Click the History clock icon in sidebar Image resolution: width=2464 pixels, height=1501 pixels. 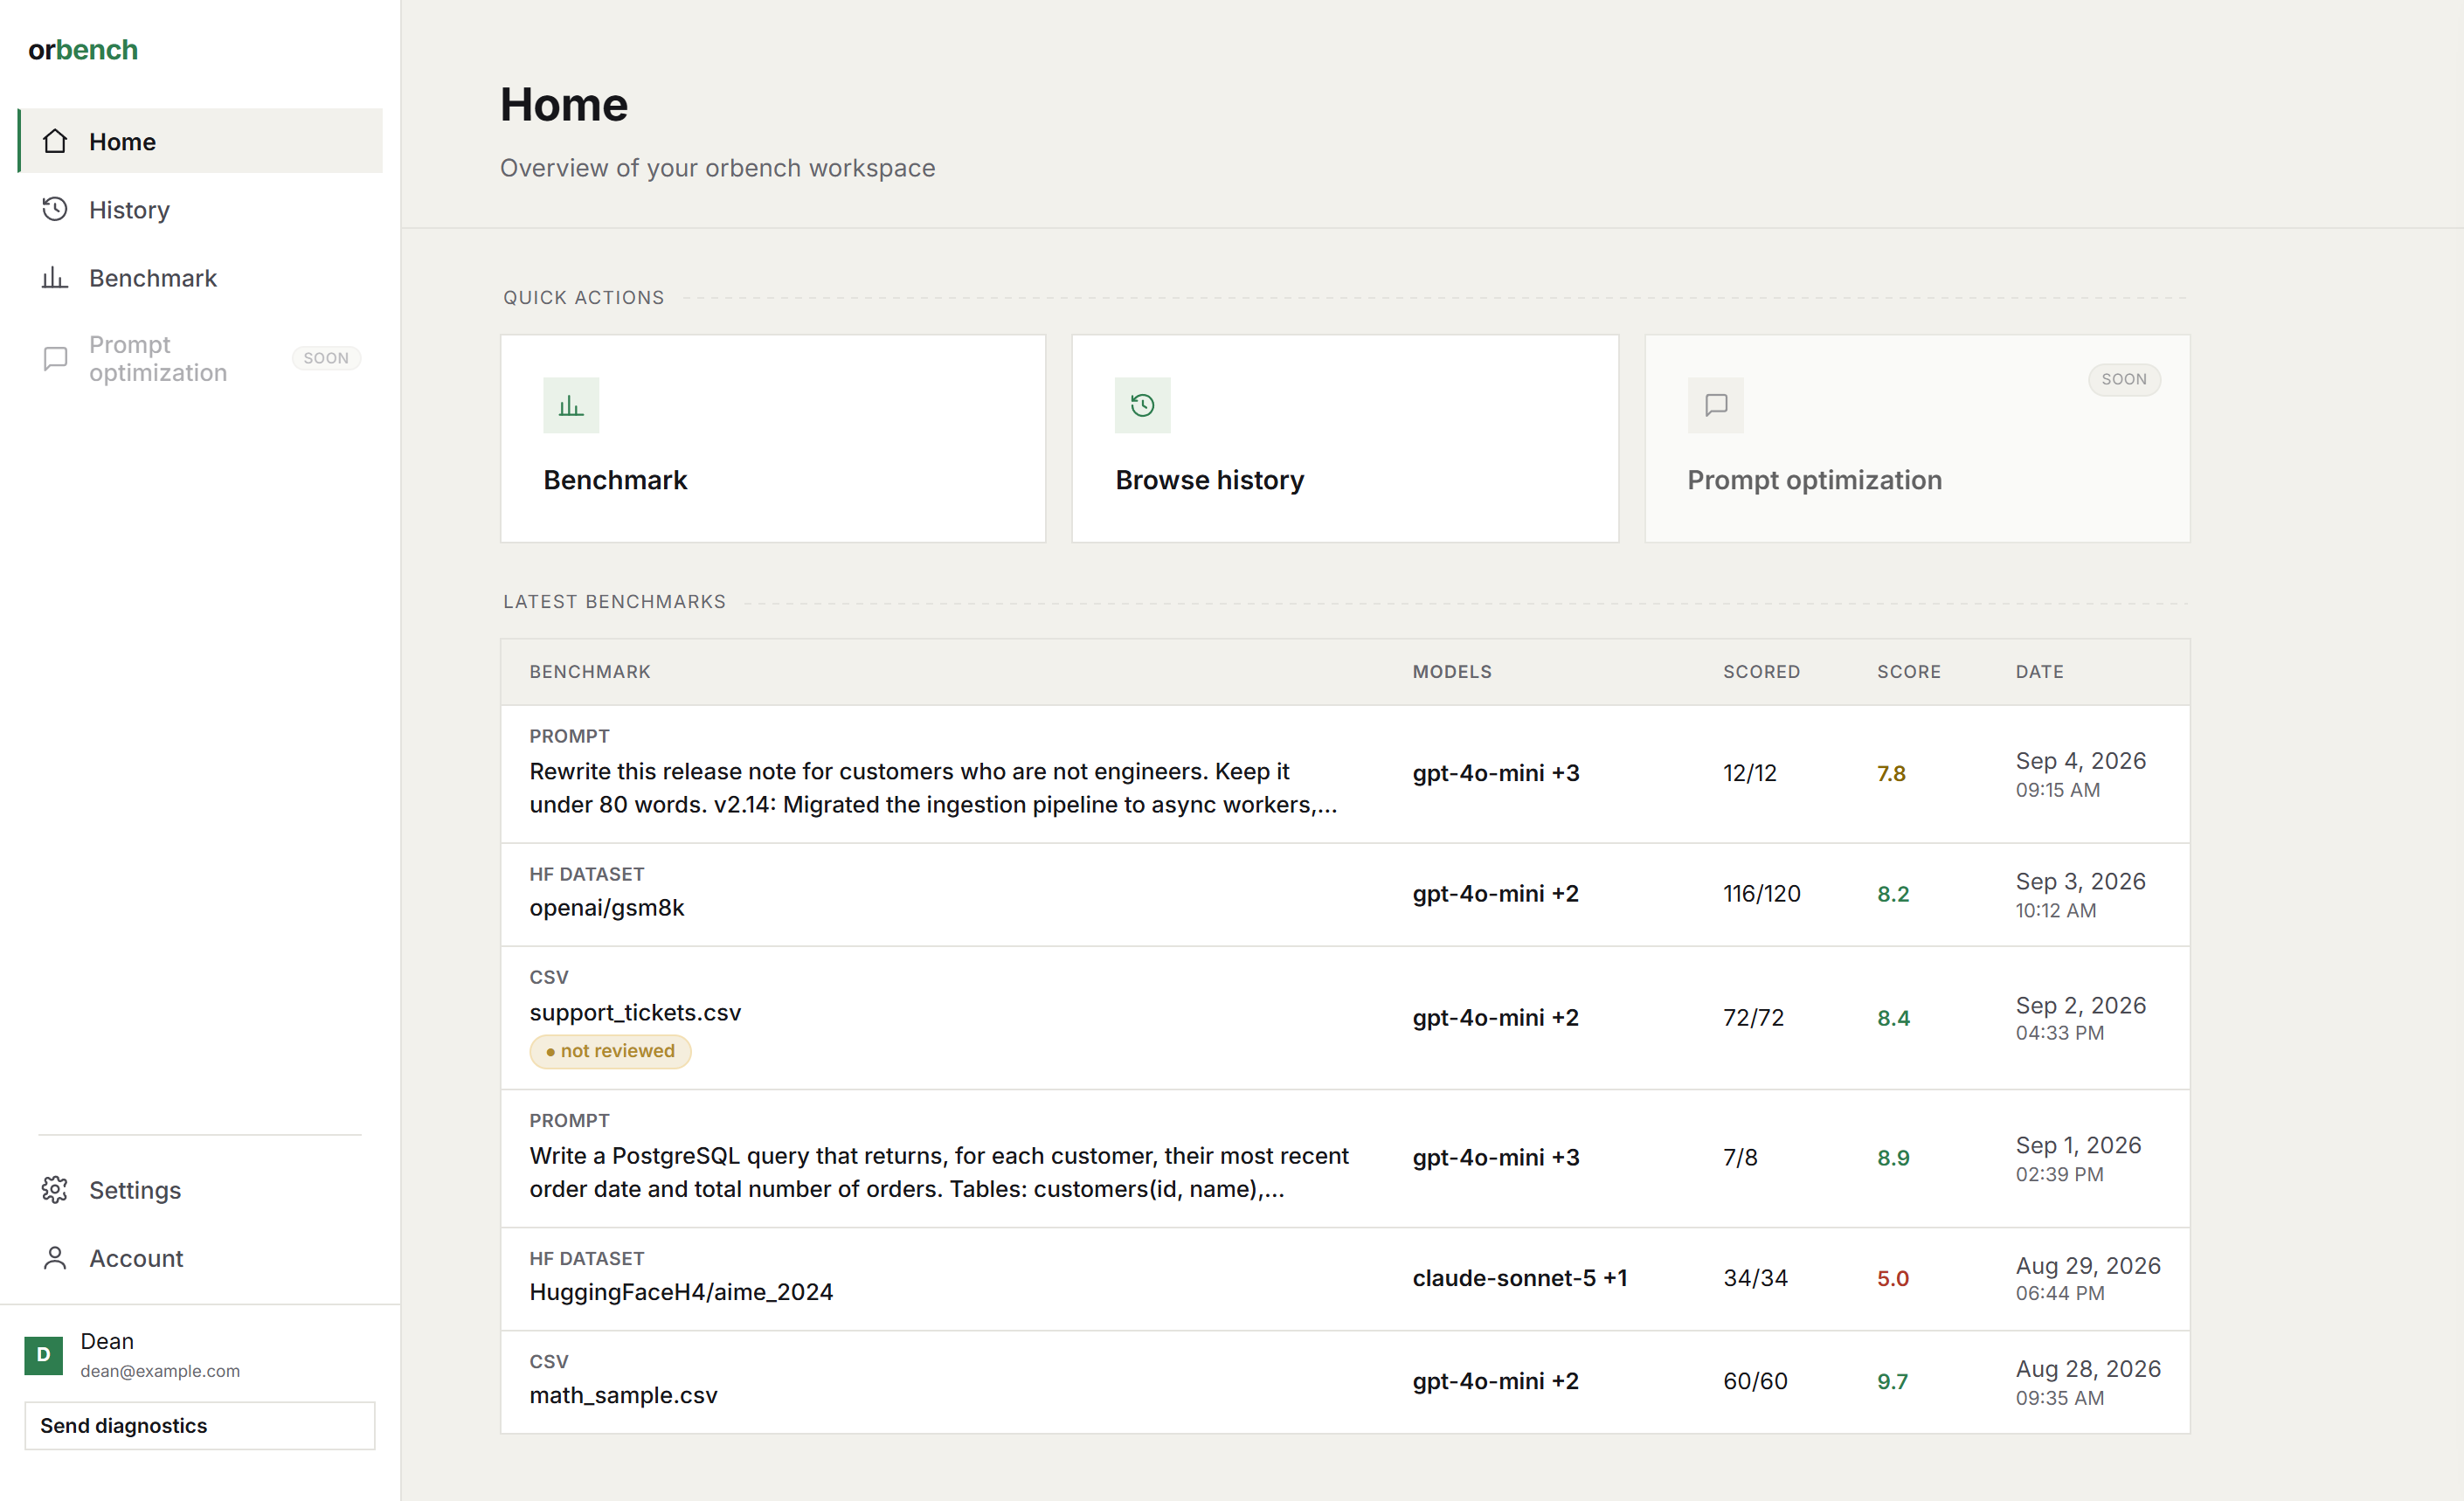click(55, 209)
